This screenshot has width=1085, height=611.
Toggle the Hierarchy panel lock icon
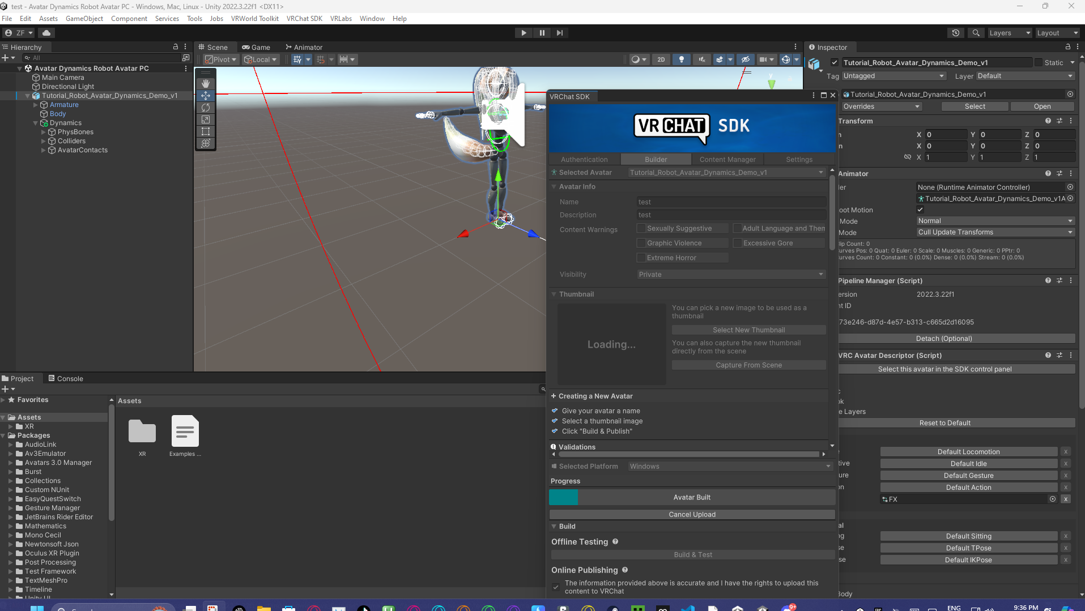coord(176,47)
